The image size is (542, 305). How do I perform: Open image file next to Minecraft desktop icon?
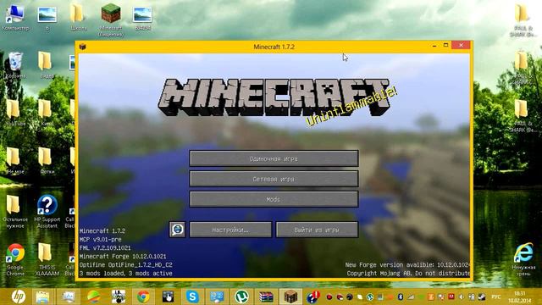(142, 18)
